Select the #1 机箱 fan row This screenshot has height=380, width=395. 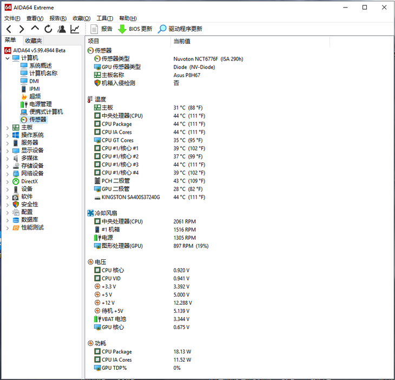145,230
